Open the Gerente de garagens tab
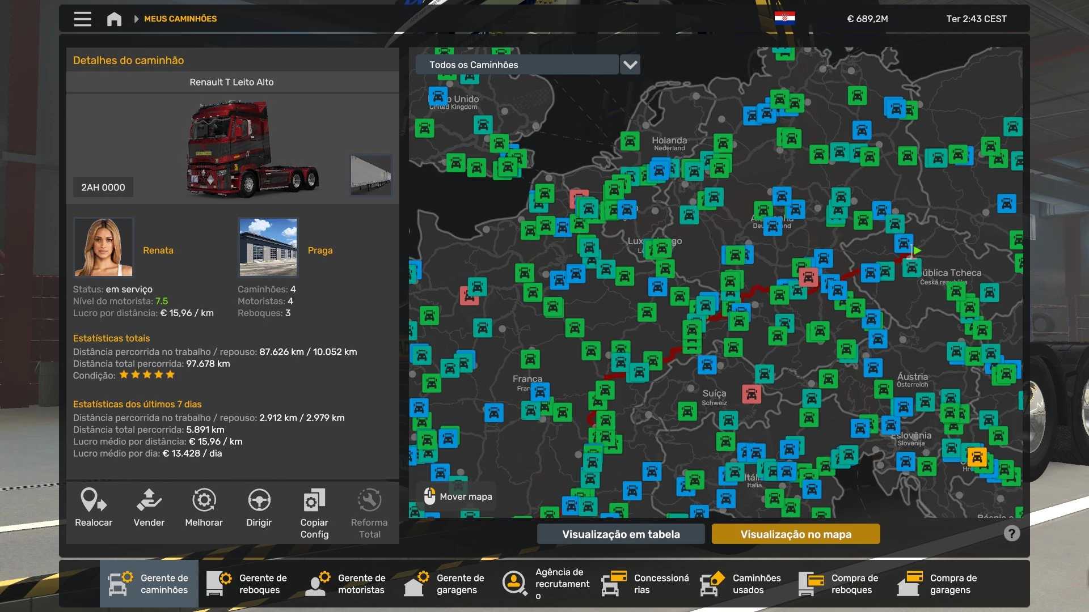 coord(446,584)
